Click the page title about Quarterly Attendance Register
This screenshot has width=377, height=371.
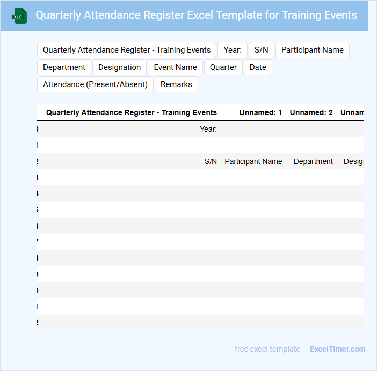(x=196, y=15)
